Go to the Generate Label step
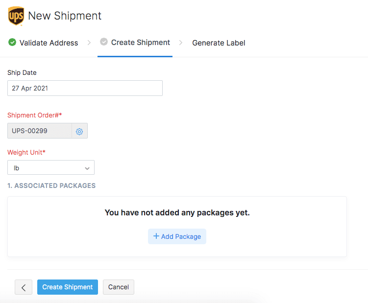The width and height of the screenshot is (368, 303). pos(219,43)
